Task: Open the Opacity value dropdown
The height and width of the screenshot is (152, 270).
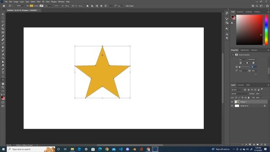Action: (x=262, y=94)
